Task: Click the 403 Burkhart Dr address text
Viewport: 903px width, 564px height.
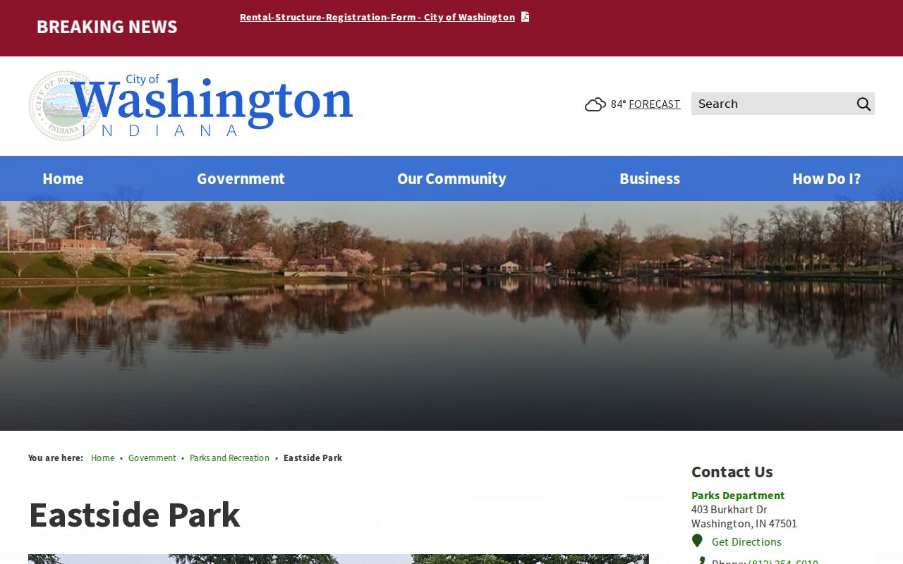Action: (729, 509)
